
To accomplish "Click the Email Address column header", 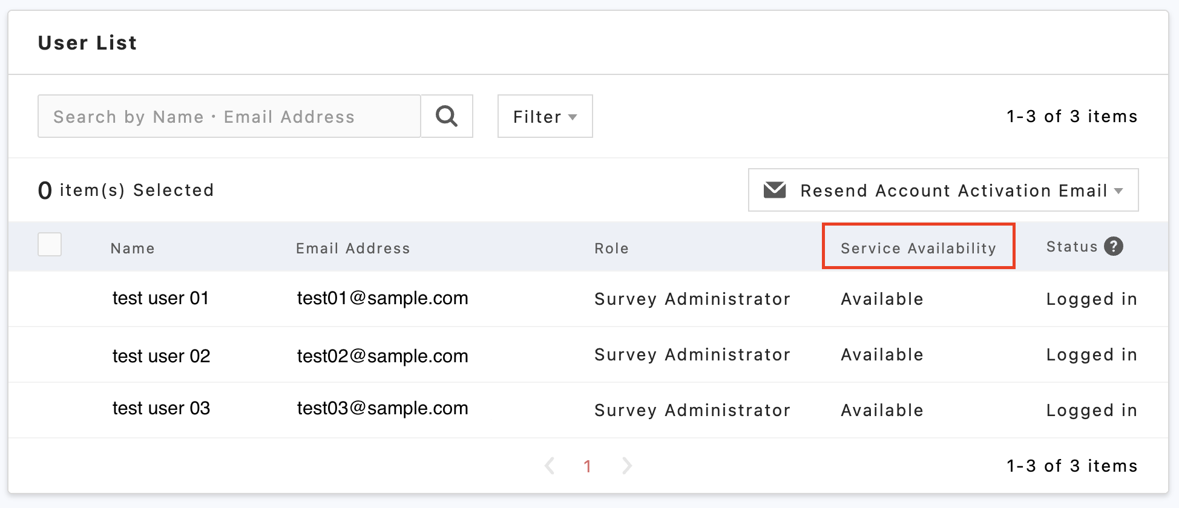I will click(353, 249).
